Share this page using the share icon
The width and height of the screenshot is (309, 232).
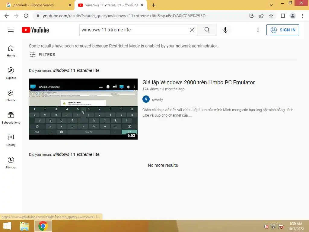261,16
